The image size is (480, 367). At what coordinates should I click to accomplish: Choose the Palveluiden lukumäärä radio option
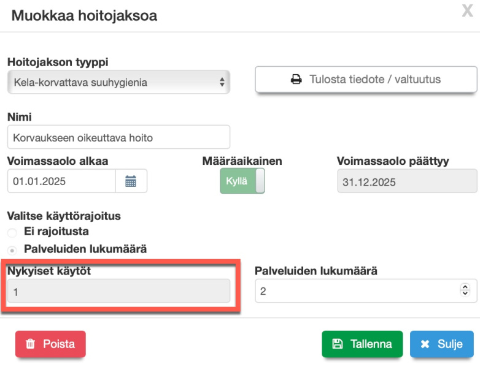tap(12, 249)
